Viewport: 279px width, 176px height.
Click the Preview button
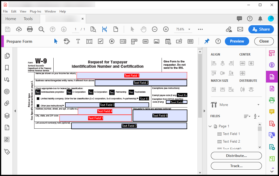(237, 41)
